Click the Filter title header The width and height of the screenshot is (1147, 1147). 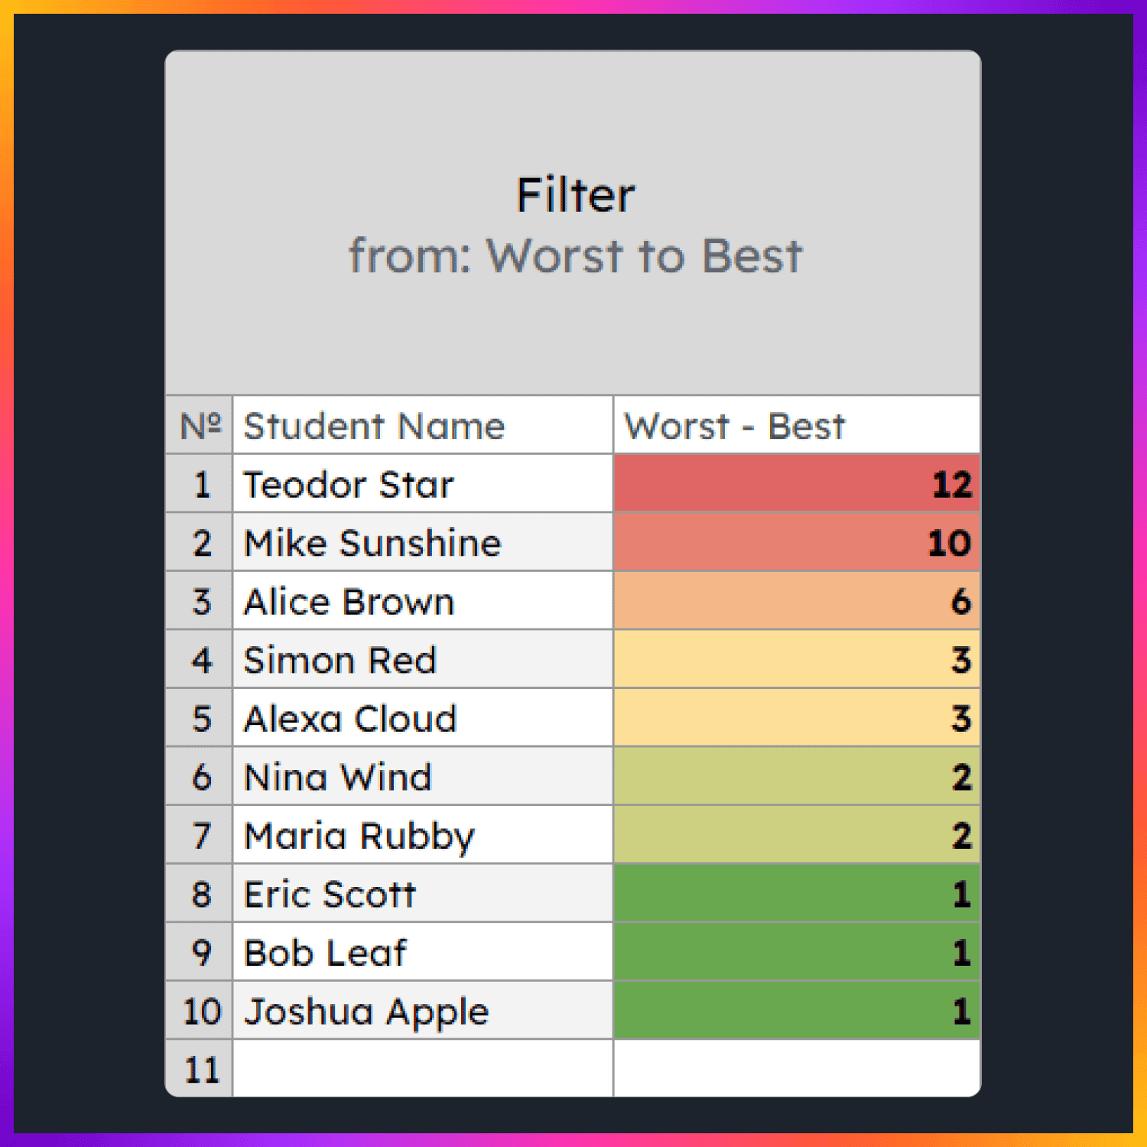point(575,195)
